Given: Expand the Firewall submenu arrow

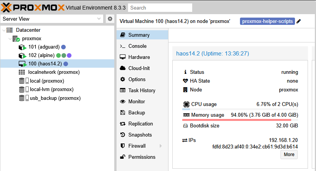Looking at the screenshot, I should coord(160,146).
